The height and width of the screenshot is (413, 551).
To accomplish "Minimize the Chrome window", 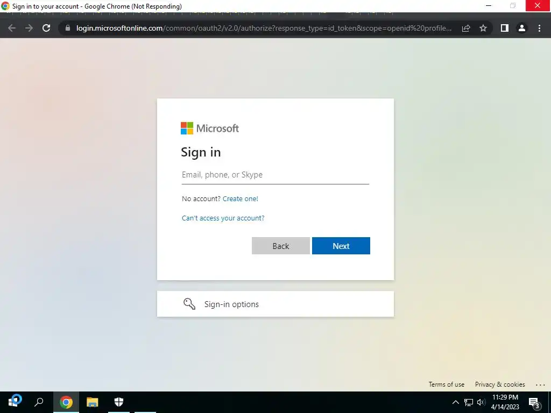I will 489,5.
